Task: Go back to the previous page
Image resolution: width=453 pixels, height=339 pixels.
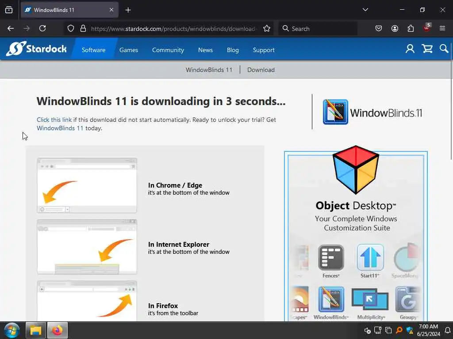Action: 11,28
